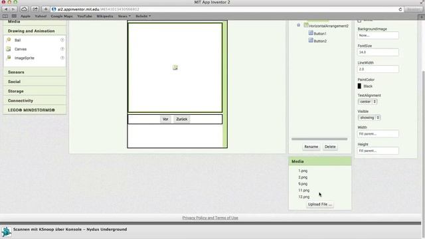The height and width of the screenshot is (239, 425).
Task: Click the black PaintColor swatch
Action: pos(359,86)
